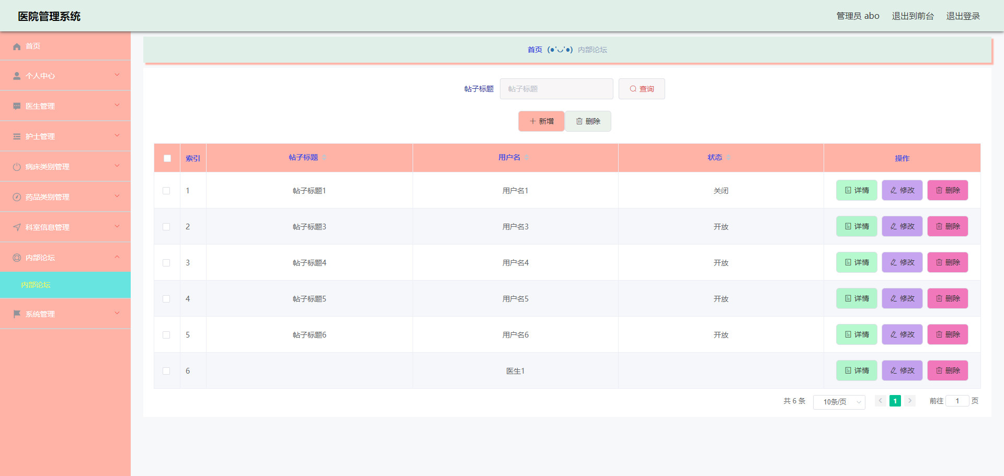The image size is (1004, 476).
Task: Click the 病床类别管理 power icon
Action: pyautogui.click(x=17, y=167)
